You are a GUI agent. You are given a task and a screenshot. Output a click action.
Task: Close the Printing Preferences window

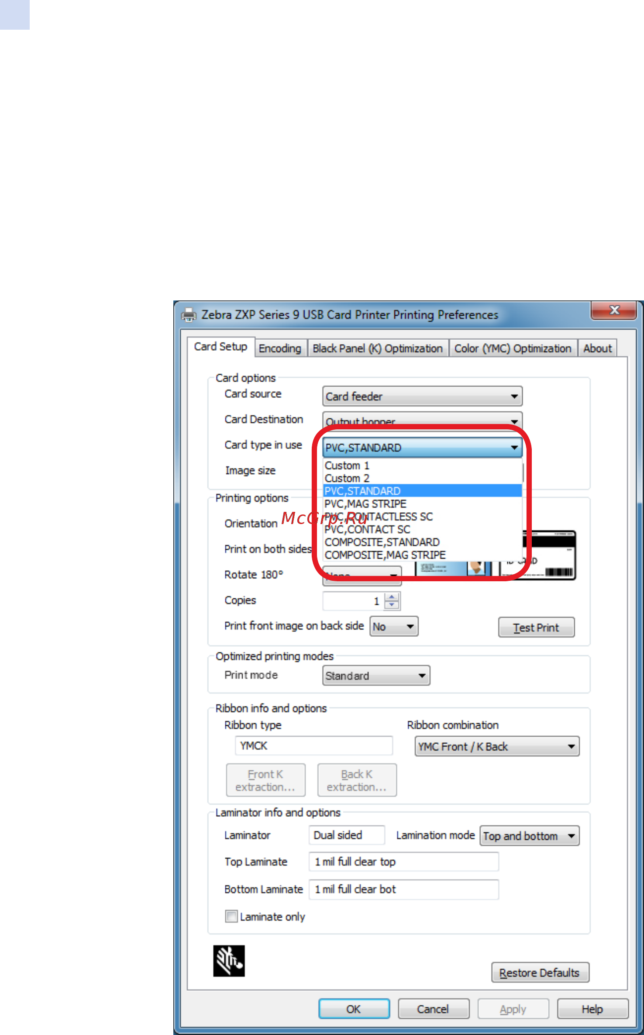click(x=614, y=310)
